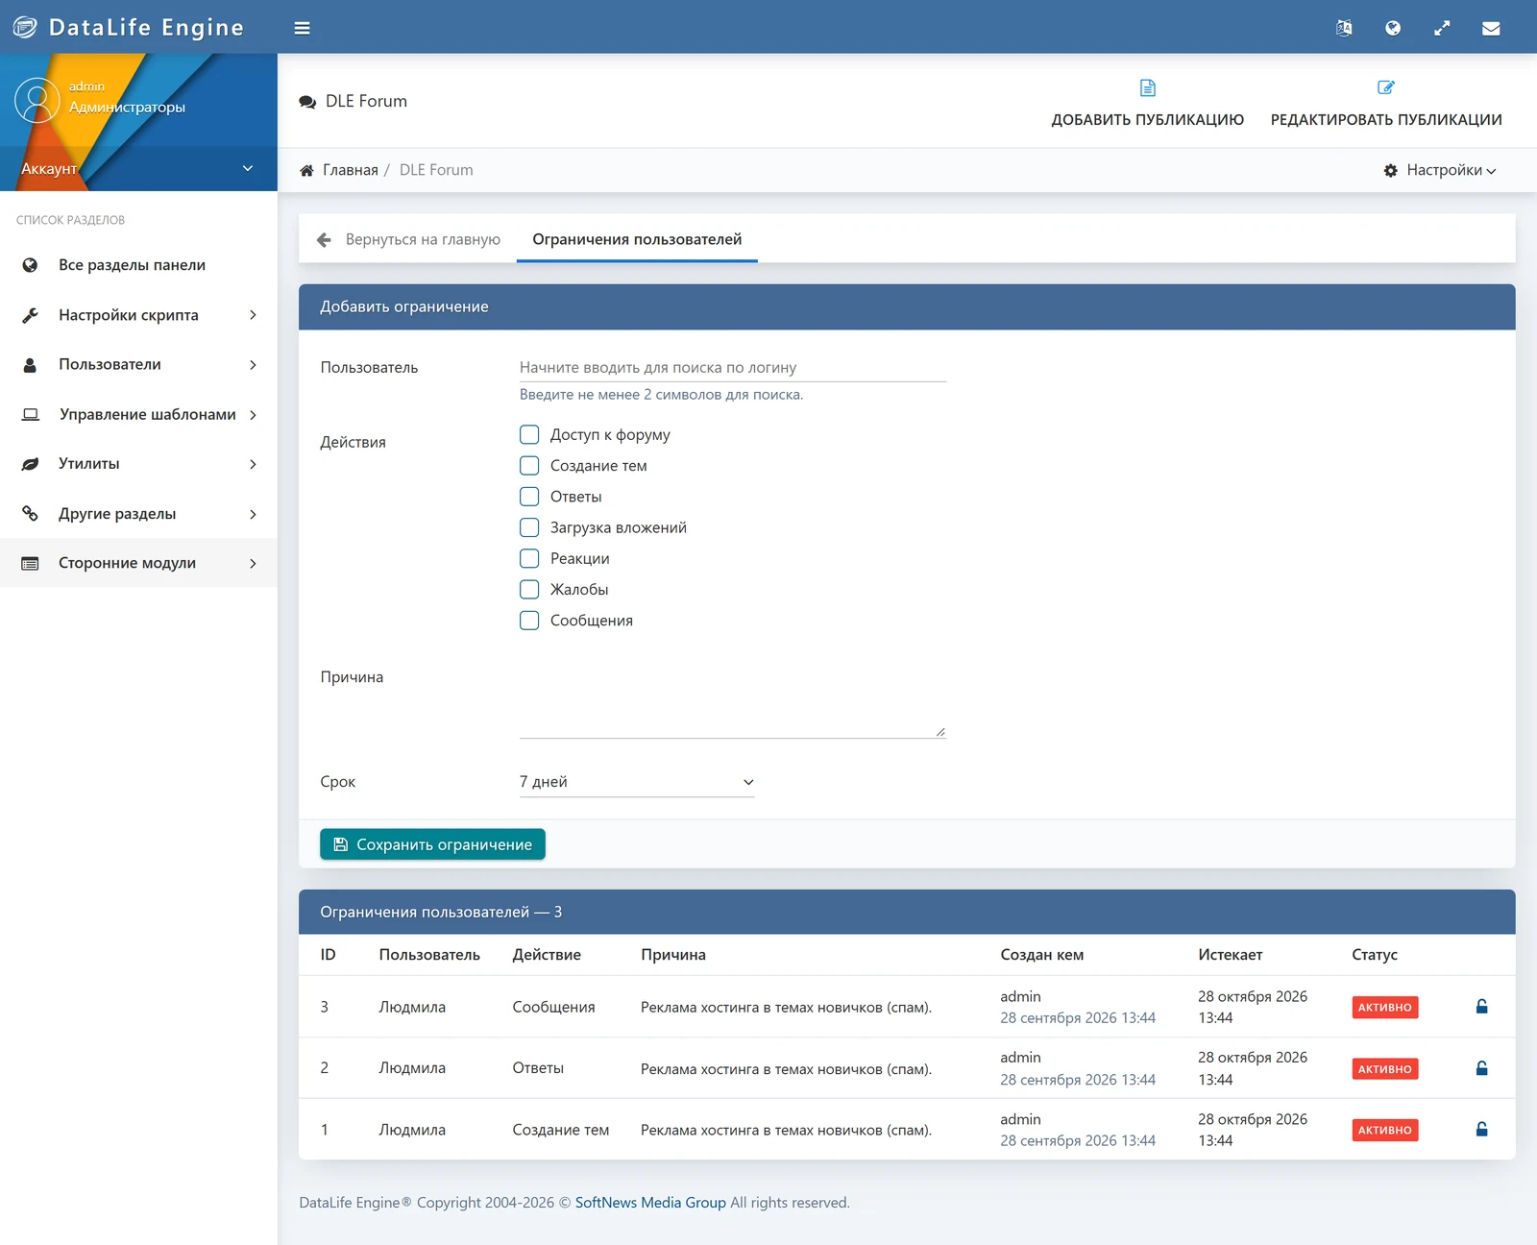Click the admin user avatar icon
This screenshot has width=1537, height=1245.
coord(37,100)
